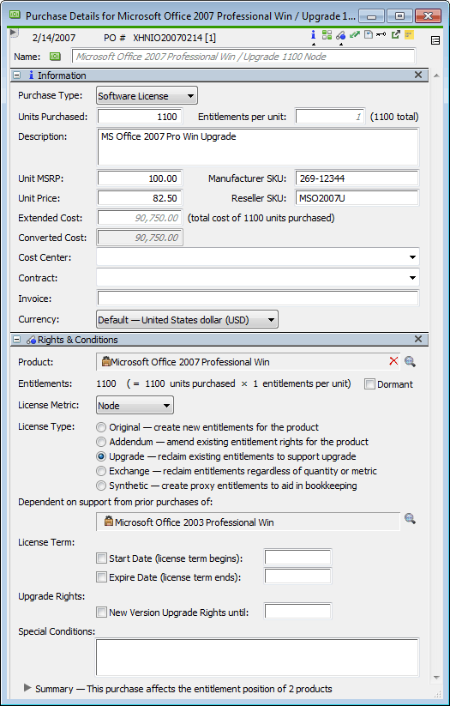Click the Unit Price field
Screen dimensions: 450x706
point(140,197)
